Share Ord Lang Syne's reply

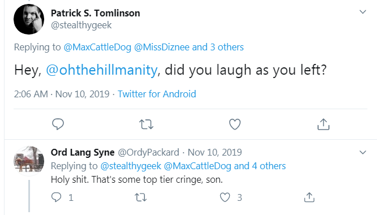pos(309,197)
